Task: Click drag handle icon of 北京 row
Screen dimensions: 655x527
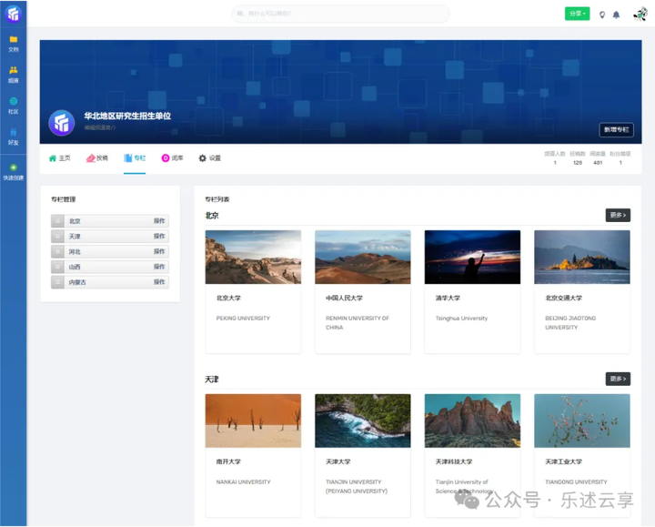Action: [57, 221]
